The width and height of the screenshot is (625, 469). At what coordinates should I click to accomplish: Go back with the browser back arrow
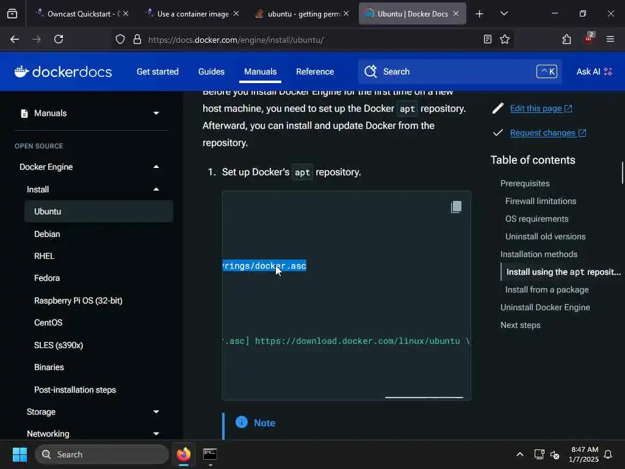[15, 39]
